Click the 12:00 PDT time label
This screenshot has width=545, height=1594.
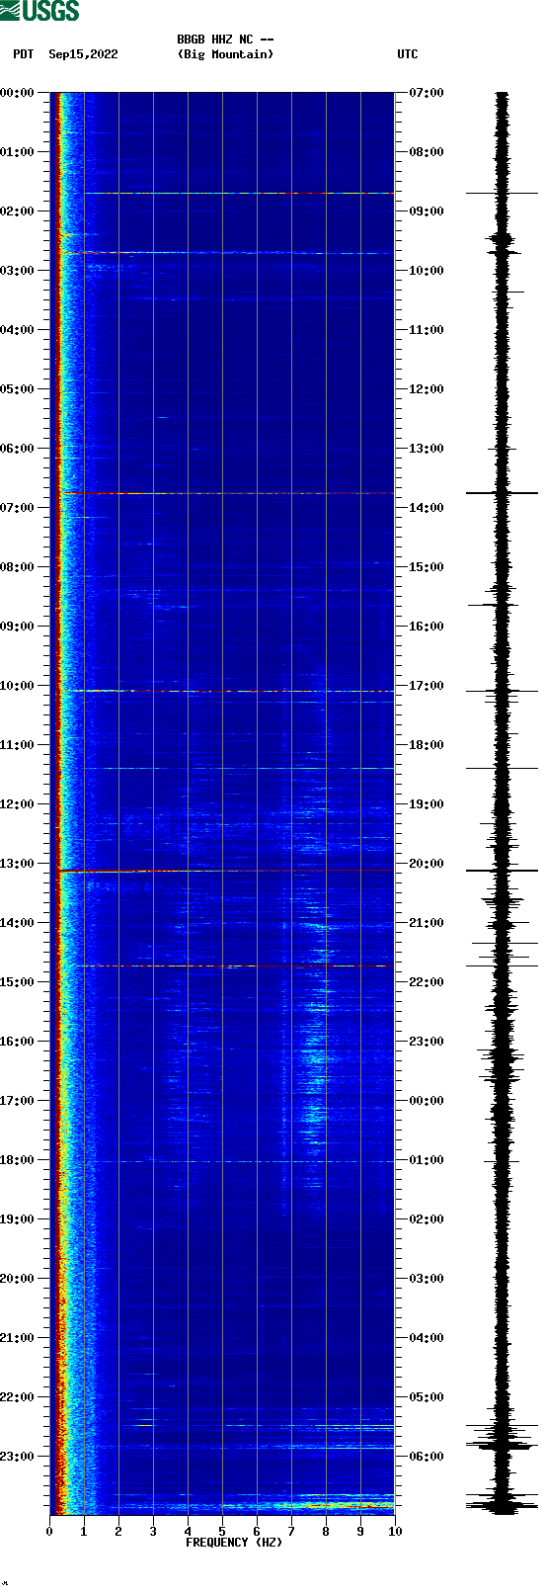tap(18, 804)
